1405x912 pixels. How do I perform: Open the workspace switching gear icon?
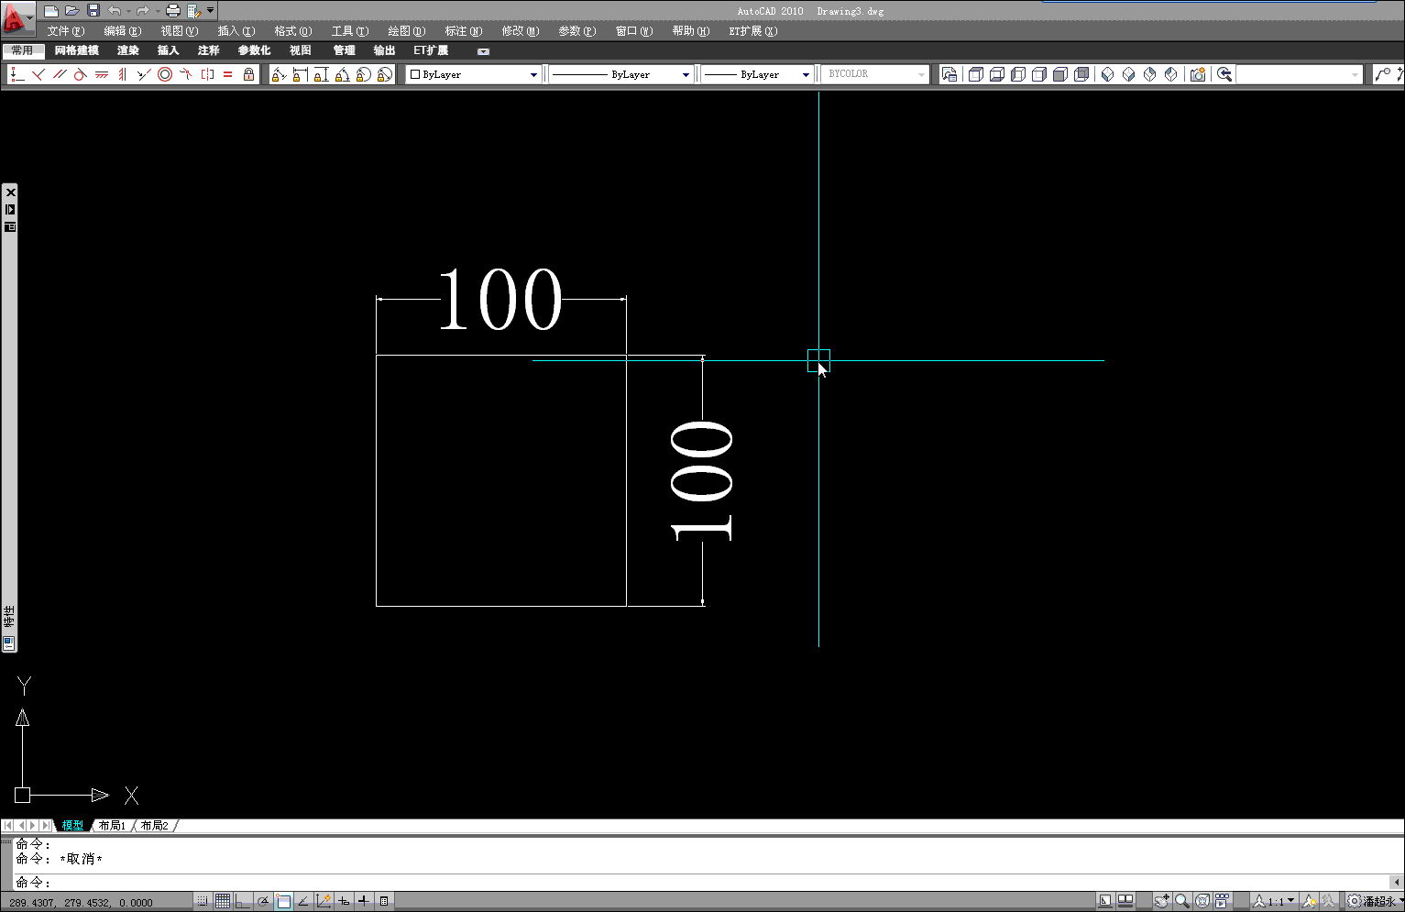(x=1354, y=901)
